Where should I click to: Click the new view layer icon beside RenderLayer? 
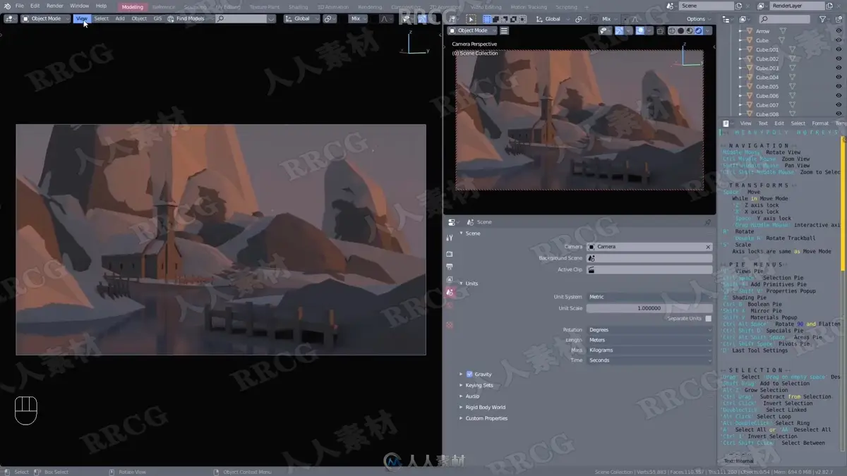(830, 6)
